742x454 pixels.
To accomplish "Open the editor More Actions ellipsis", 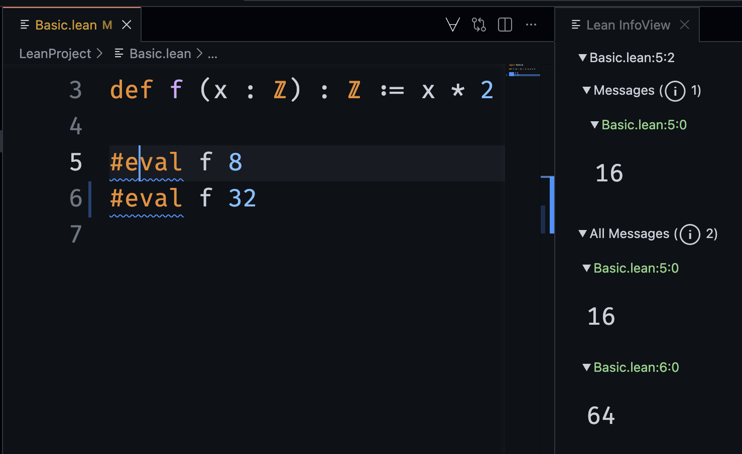I will [x=531, y=25].
